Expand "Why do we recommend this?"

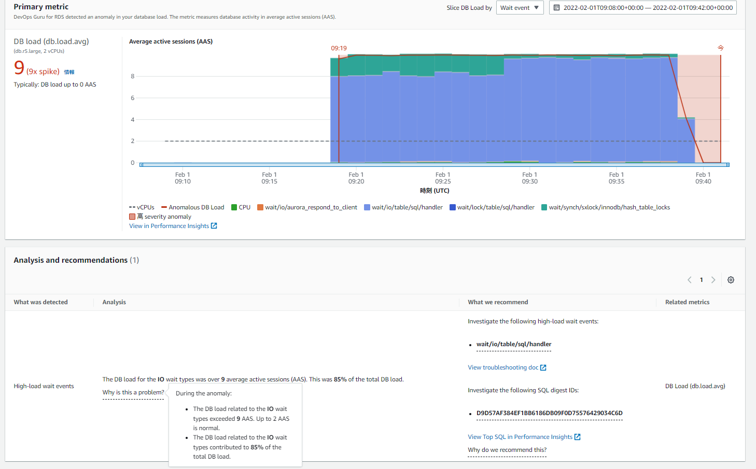pyautogui.click(x=507, y=450)
